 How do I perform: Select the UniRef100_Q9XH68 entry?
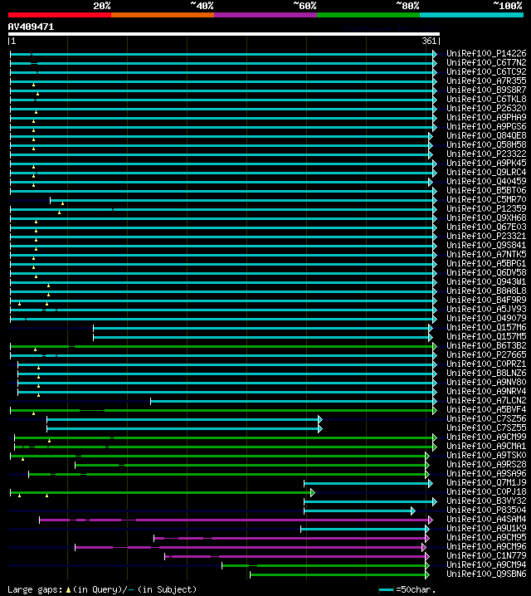point(486,217)
